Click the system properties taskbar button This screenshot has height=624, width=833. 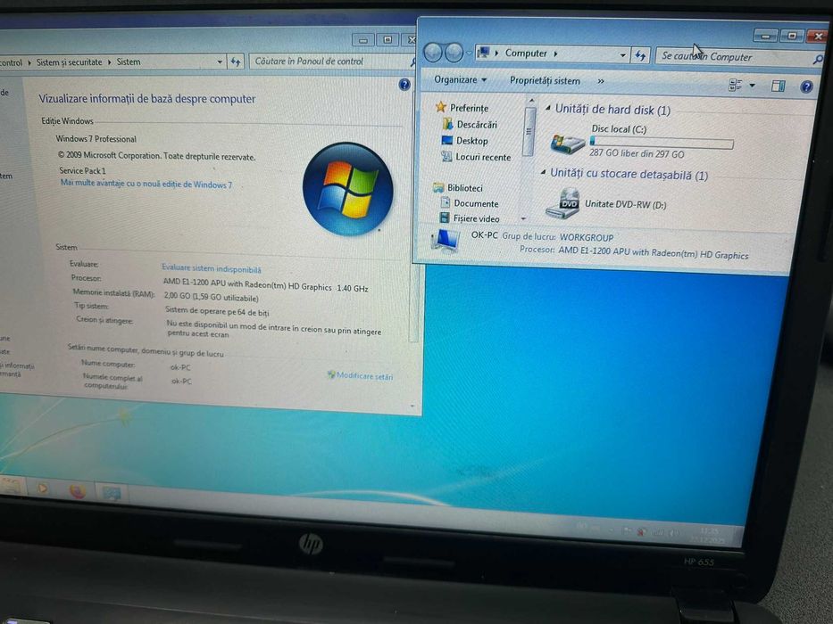(x=112, y=493)
